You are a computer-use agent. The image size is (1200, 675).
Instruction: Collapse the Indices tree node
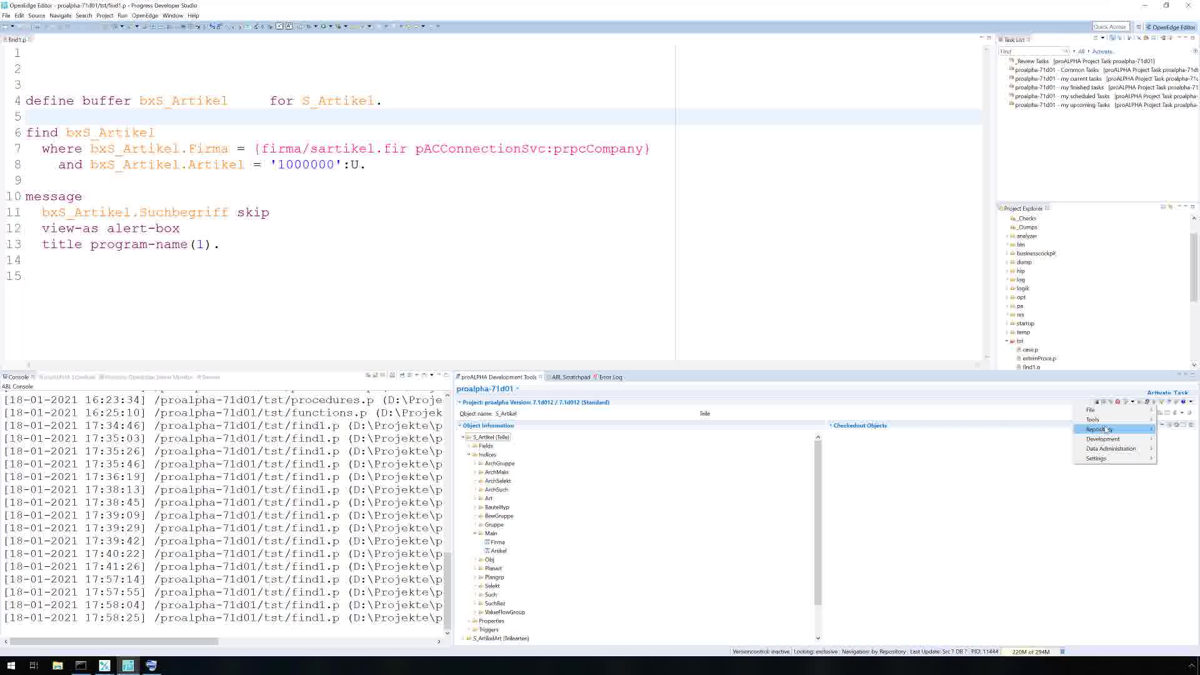(469, 454)
